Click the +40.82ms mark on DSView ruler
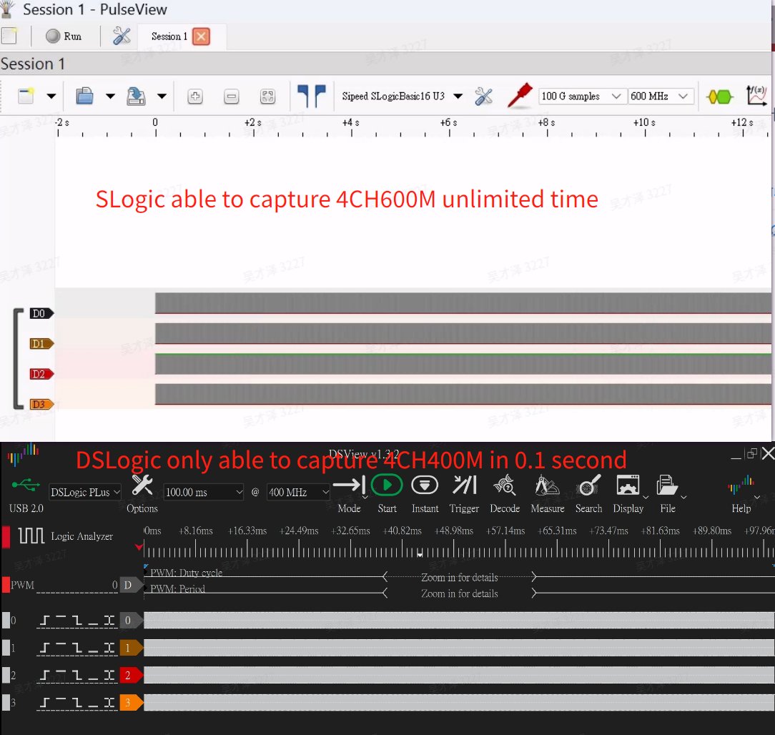775x735 pixels. pyautogui.click(x=403, y=531)
